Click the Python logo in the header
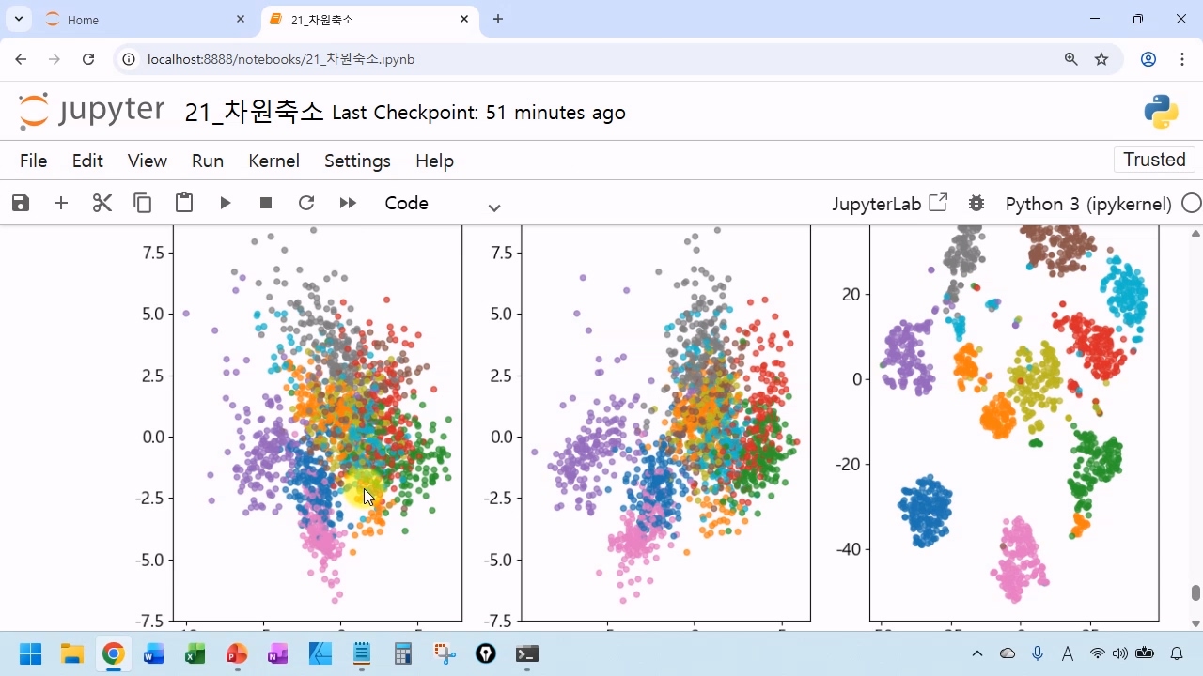Viewport: 1203px width, 676px height. [x=1162, y=112]
